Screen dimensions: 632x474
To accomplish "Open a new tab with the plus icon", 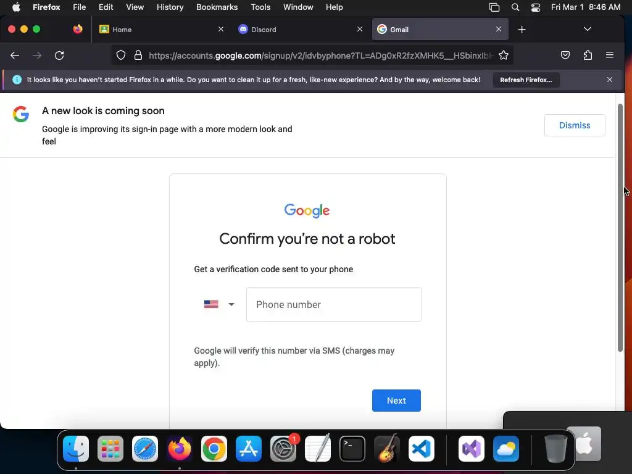I will point(522,30).
